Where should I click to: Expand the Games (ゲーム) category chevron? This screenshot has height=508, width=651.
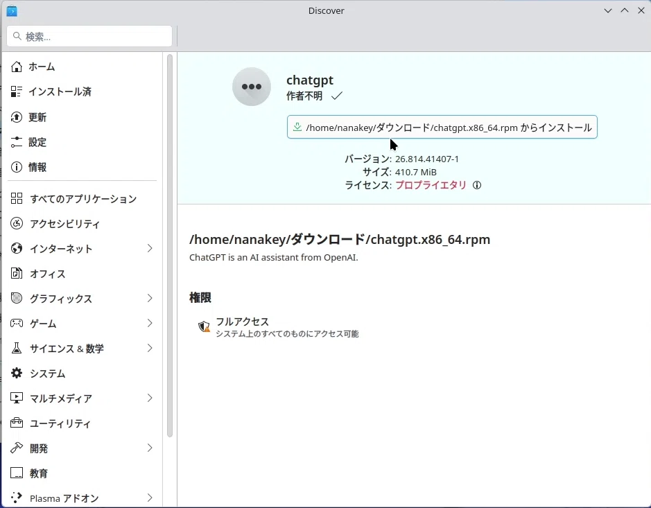point(150,323)
